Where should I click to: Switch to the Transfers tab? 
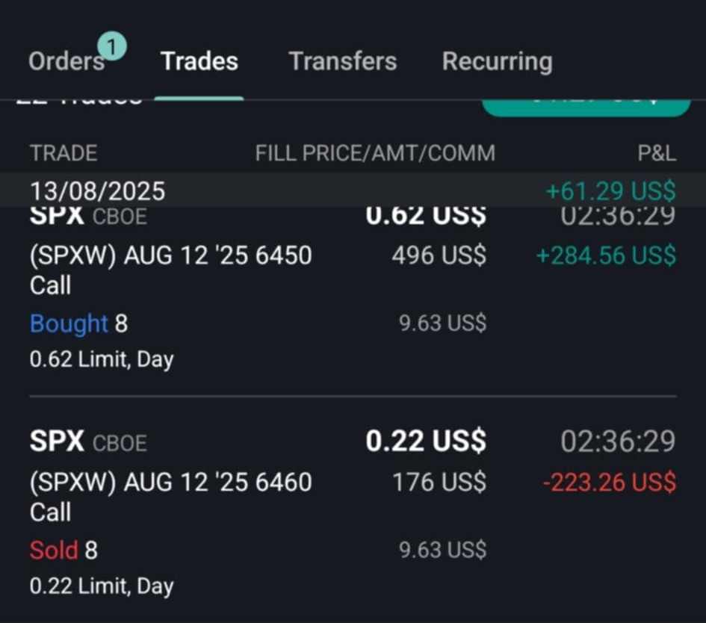[343, 61]
